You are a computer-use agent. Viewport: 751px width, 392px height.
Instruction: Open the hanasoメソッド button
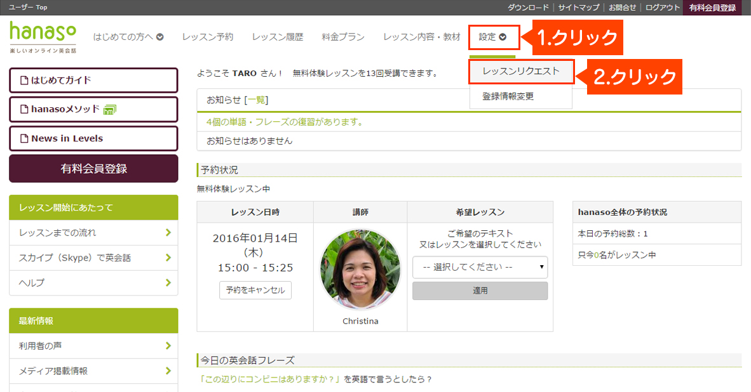93,110
